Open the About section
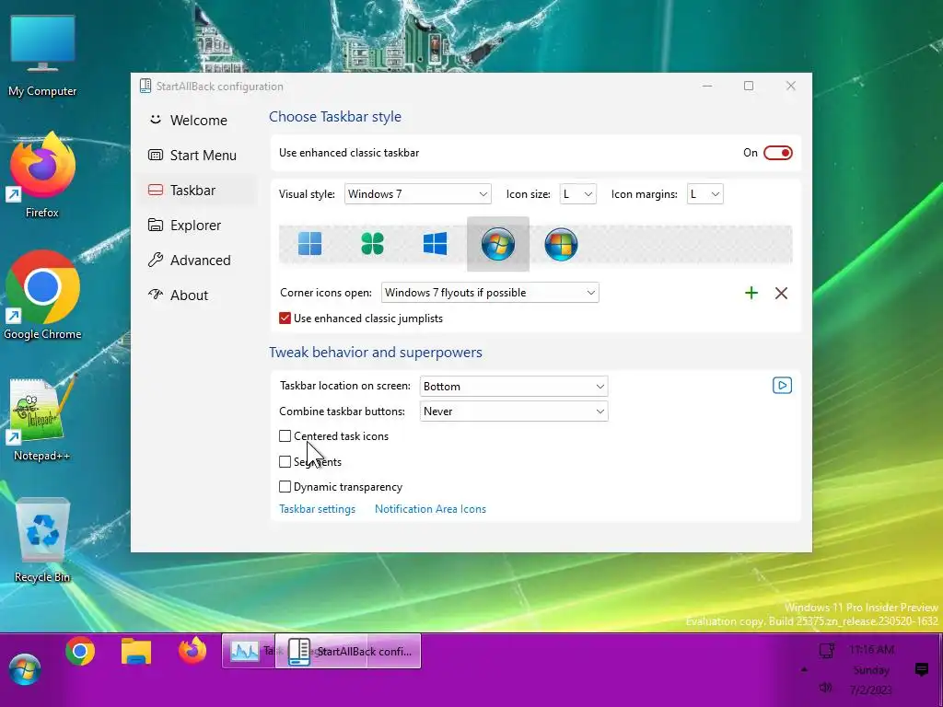 point(197,295)
